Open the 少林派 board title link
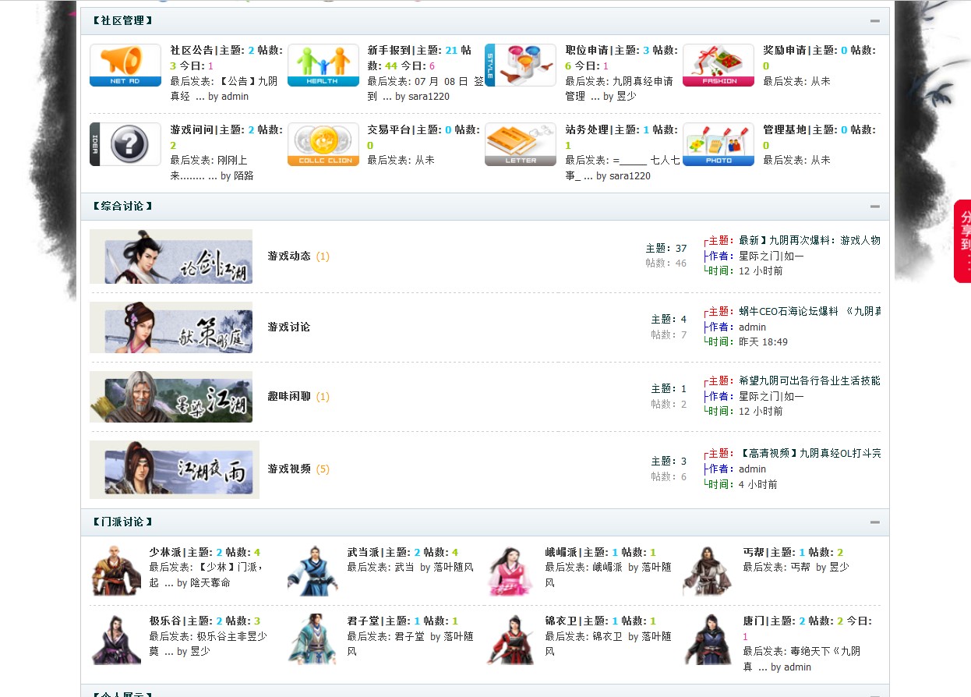 pos(165,552)
